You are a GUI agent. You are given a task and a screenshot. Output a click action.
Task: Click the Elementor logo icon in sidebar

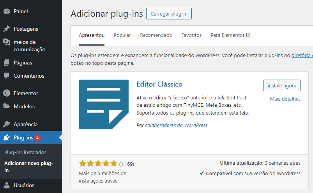pos(7,93)
